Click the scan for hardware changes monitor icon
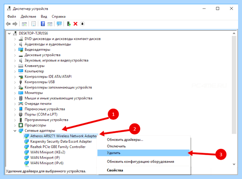This screenshot has height=179, width=242. pos(59,24)
